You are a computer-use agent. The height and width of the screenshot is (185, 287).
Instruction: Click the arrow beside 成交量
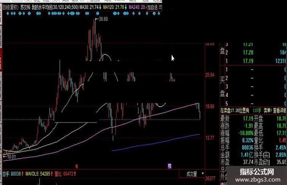pyautogui.click(x=203, y=173)
